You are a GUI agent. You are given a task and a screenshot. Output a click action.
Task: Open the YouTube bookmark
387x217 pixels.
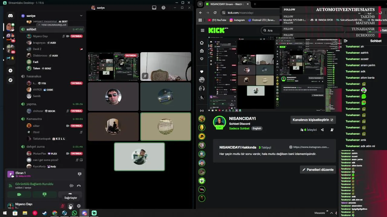click(217, 20)
